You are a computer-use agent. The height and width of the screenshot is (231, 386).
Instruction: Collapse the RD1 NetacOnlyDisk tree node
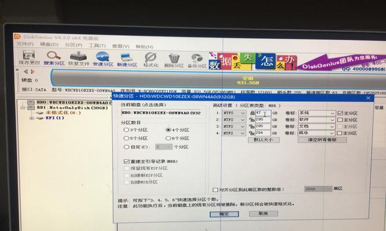pos(23,107)
